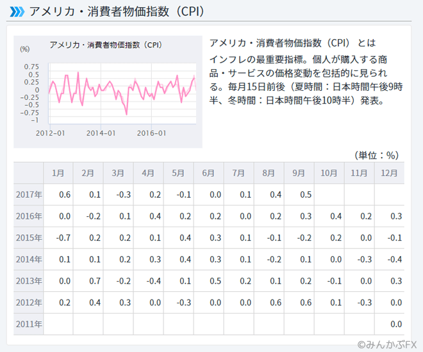
Task: Click the 2015年 12月 value -0.1
Action: [x=395, y=237]
